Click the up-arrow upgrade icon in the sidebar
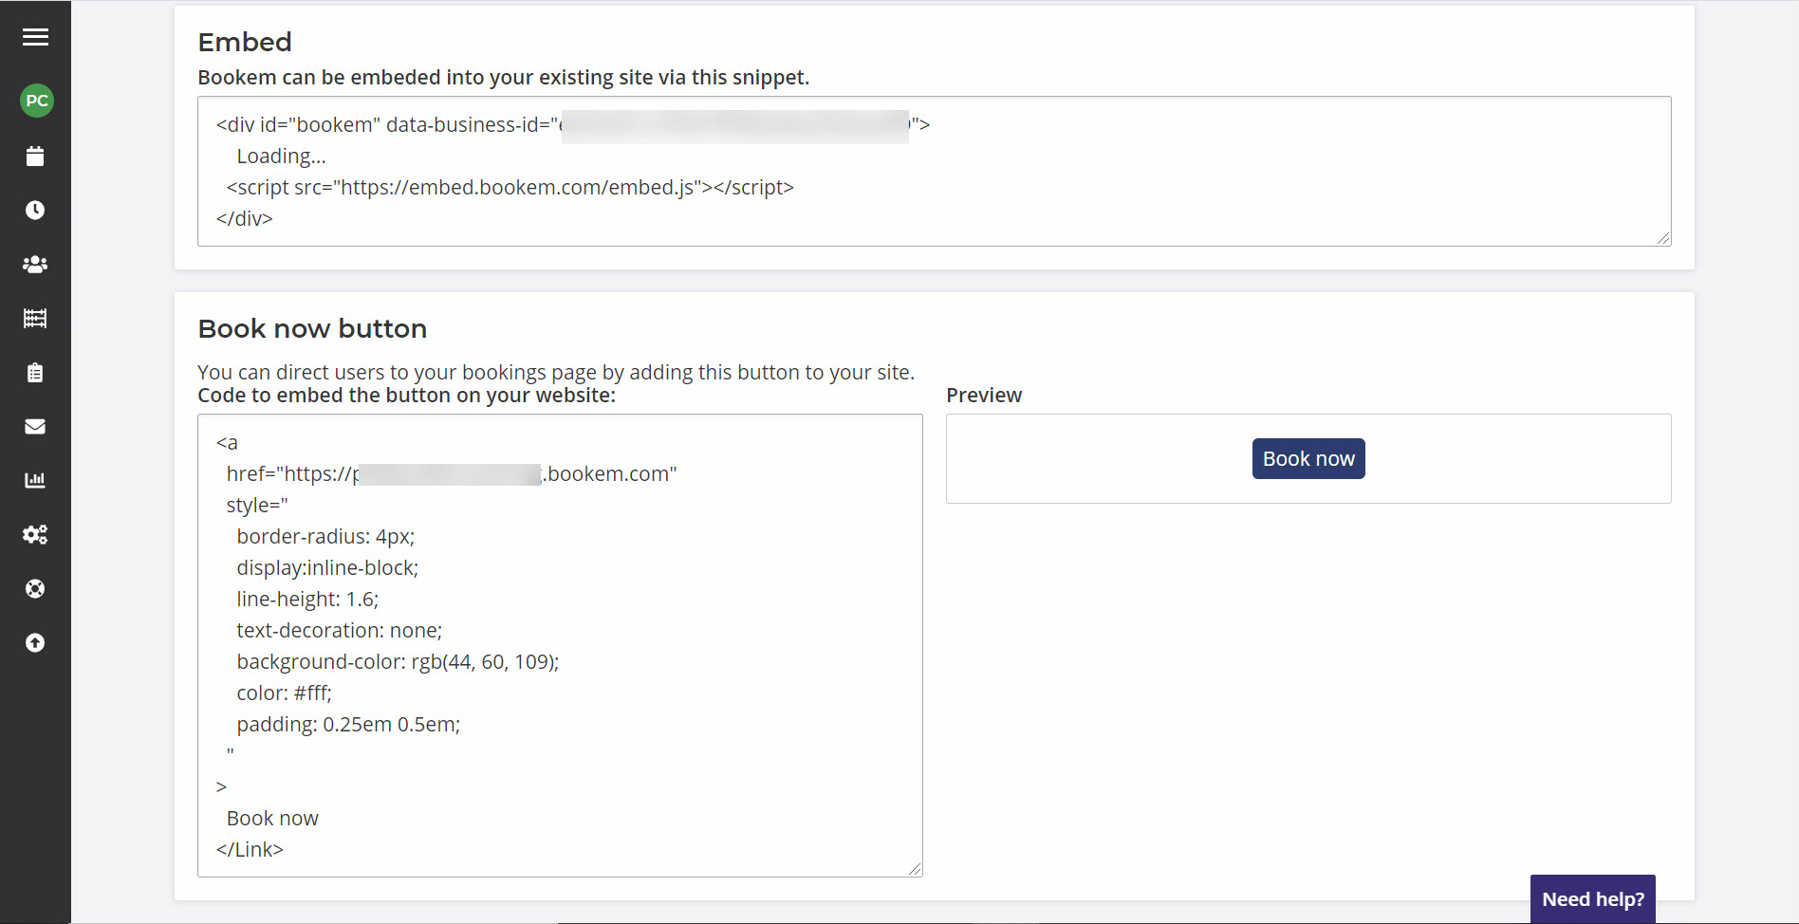The image size is (1799, 924). point(35,643)
